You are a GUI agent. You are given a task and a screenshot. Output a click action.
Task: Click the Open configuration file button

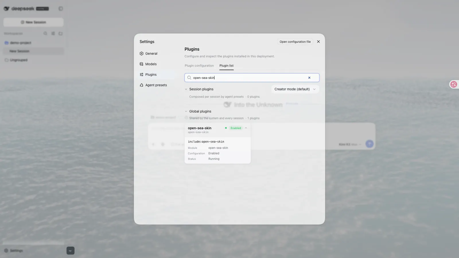[x=295, y=42]
